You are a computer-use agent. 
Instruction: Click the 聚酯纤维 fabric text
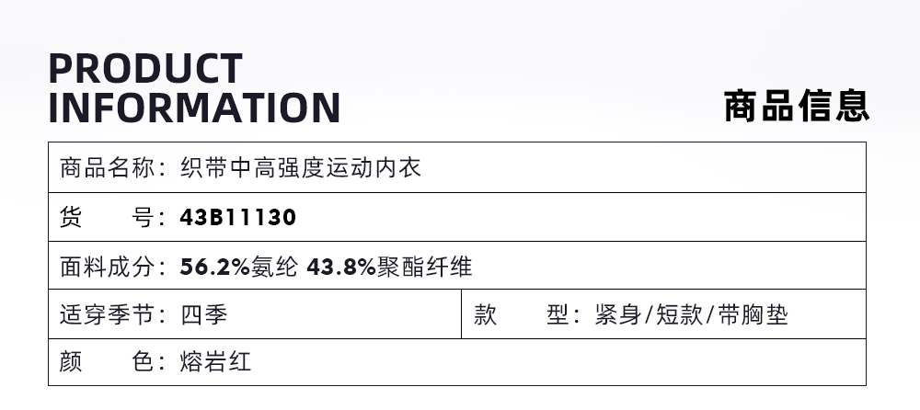click(x=425, y=268)
